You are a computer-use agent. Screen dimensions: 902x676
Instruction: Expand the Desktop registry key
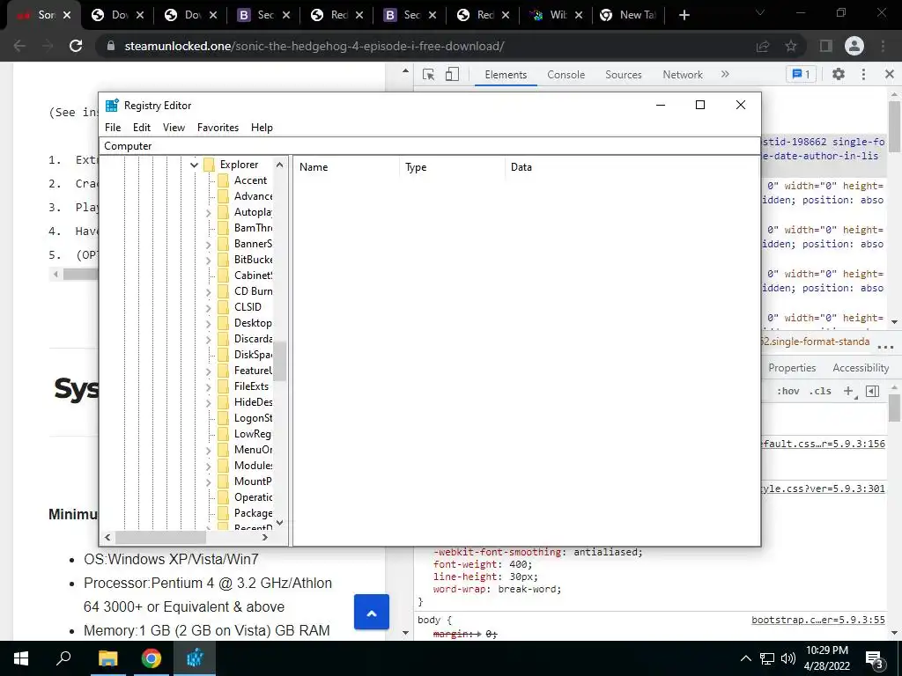click(208, 324)
